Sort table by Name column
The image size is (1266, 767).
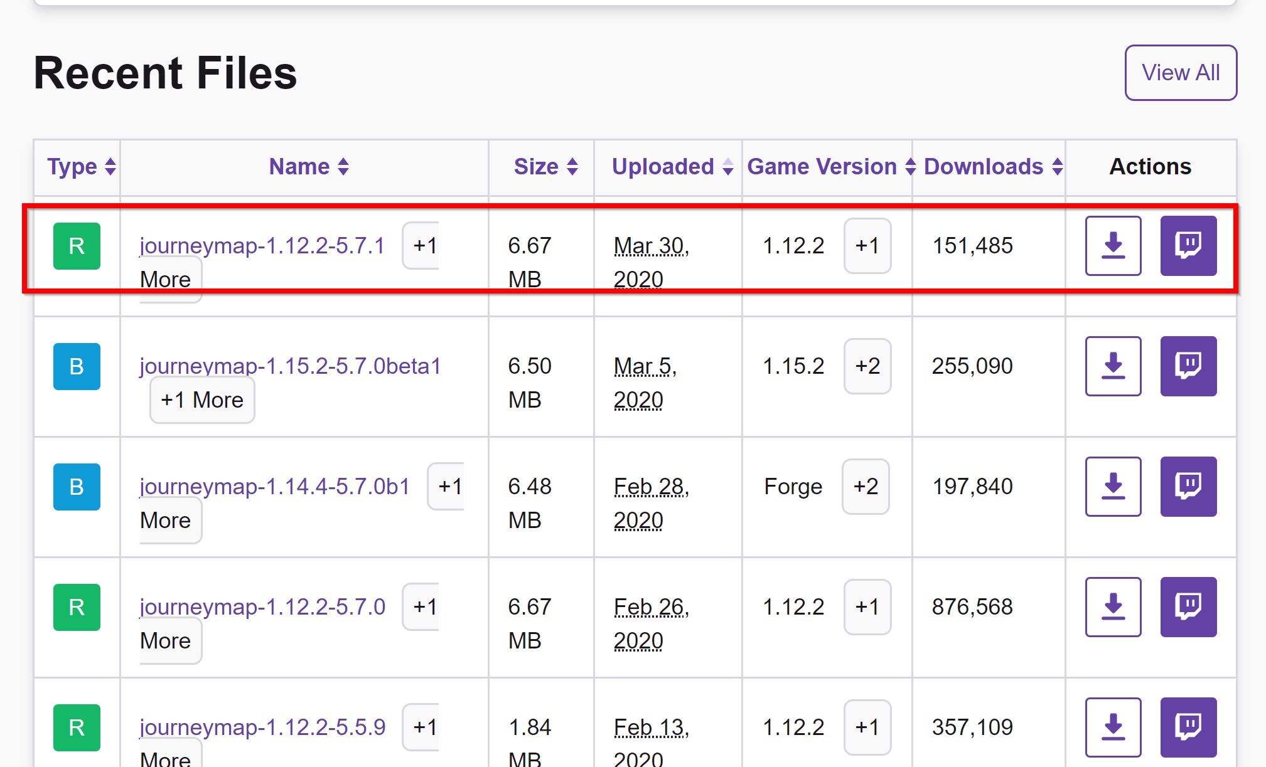309,167
